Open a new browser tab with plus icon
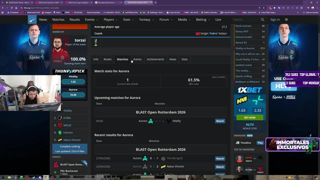 (x=155, y=2)
